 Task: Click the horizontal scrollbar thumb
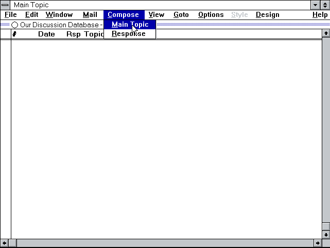13,242
